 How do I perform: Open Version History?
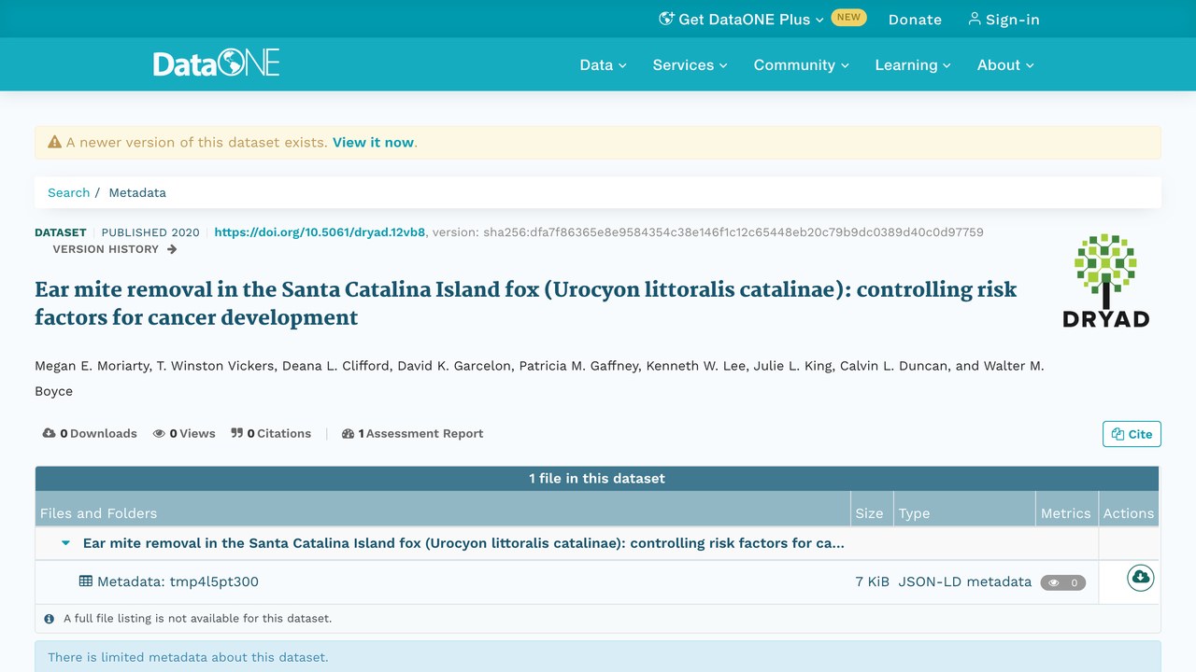click(114, 249)
